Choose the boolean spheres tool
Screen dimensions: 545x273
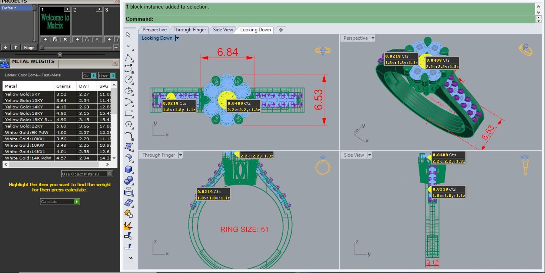click(x=129, y=180)
